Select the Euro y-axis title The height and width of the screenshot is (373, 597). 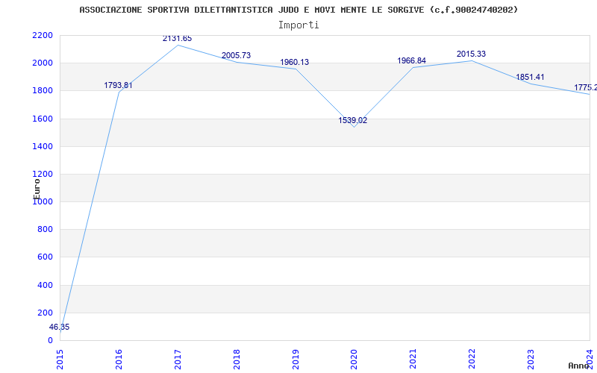tap(37, 189)
